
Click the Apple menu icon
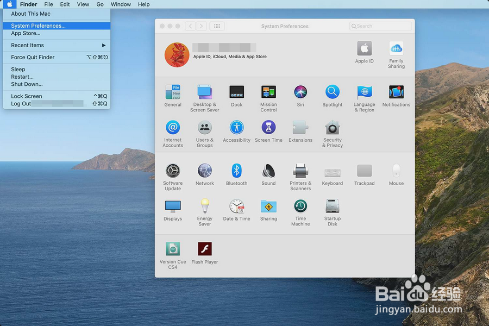point(10,4)
